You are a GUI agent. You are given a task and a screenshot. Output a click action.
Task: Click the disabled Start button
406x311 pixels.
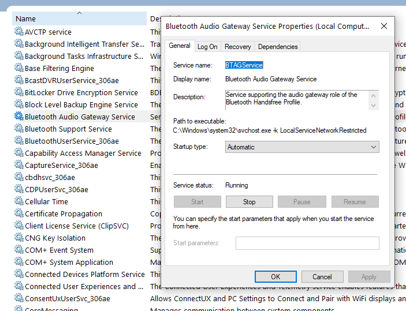click(198, 202)
